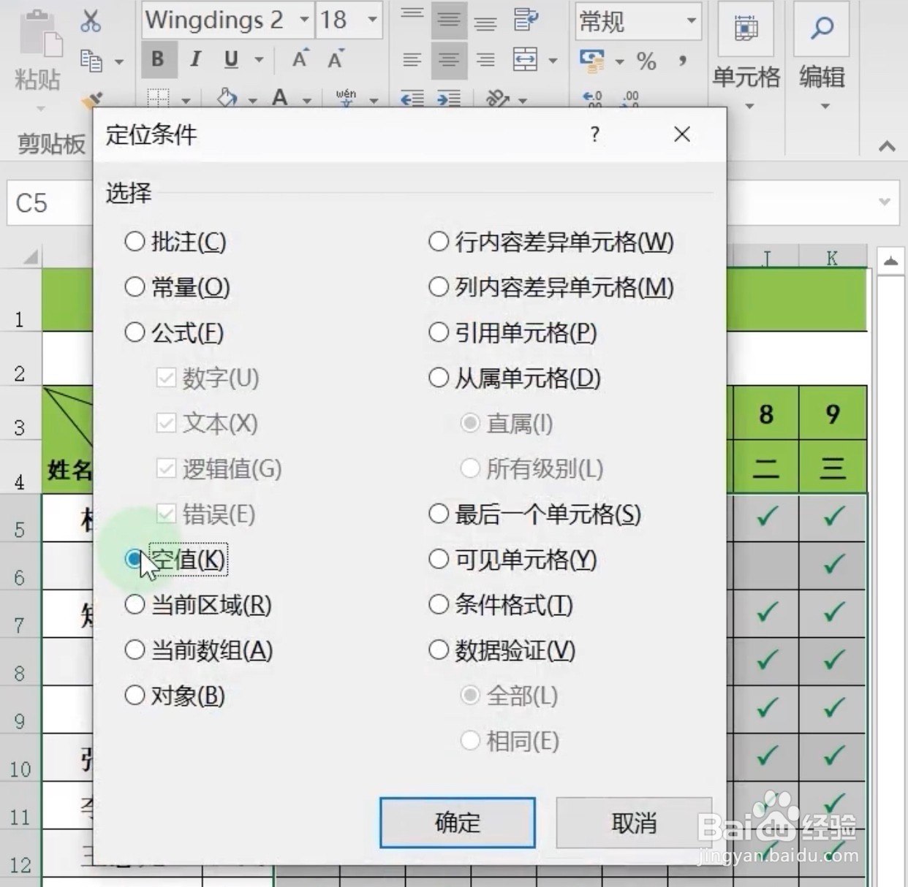Apply Bold formatting
908x887 pixels.
tap(157, 59)
